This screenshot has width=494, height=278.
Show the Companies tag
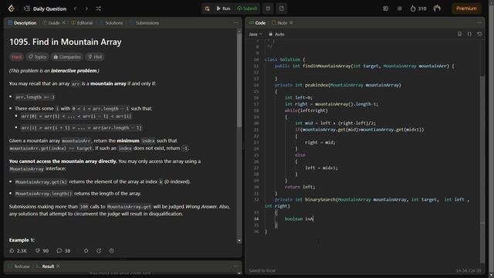tap(67, 56)
